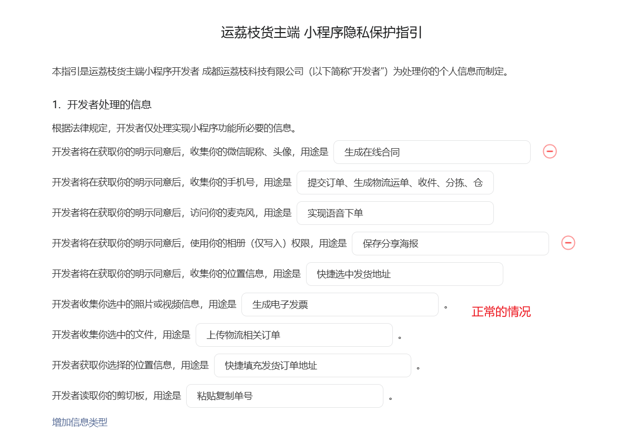Image resolution: width=639 pixels, height=444 pixels.
Task: Select the title 运荔枝货主端 小程序隐私保护指引
Action: point(322,33)
